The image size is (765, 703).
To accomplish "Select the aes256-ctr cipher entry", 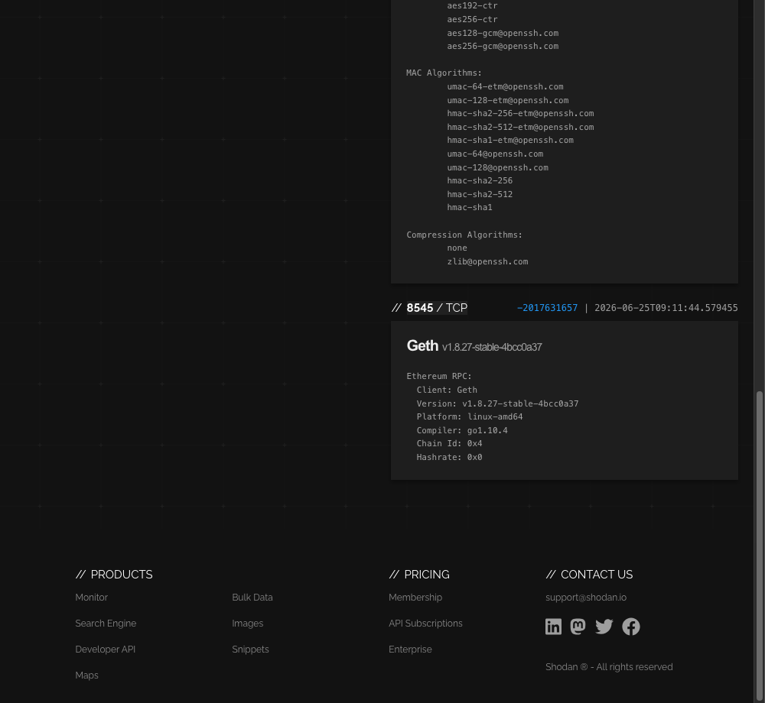I will tap(472, 20).
